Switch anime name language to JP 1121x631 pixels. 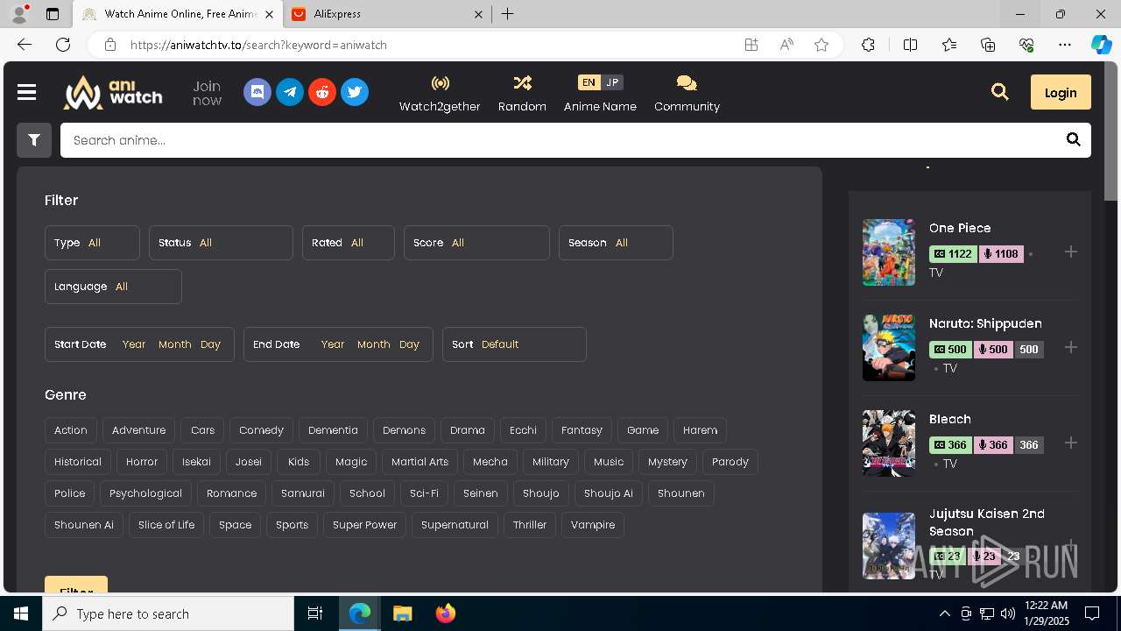coord(612,82)
